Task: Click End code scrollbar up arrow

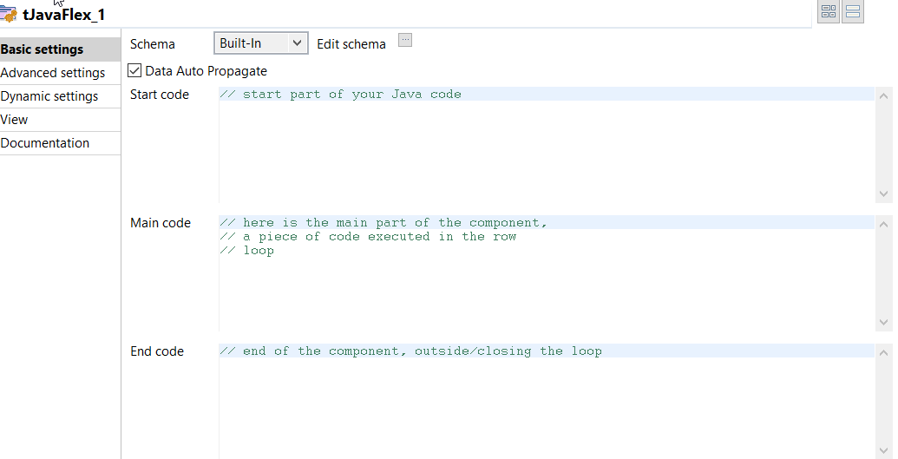Action: pyautogui.click(x=883, y=353)
